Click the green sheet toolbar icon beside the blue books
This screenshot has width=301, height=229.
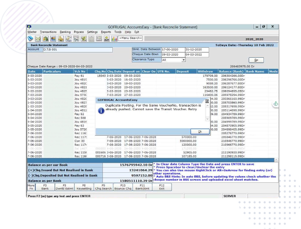[x=38, y=39]
